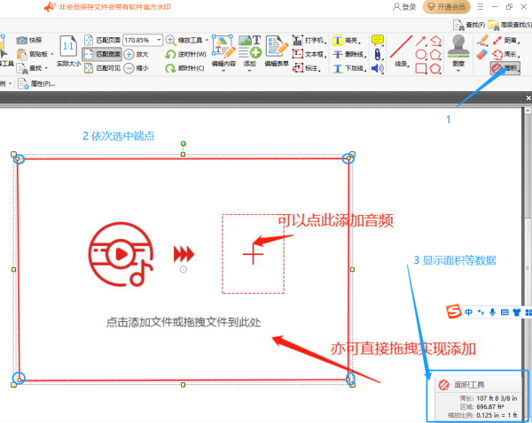Select the Snapshot (快照) camera tool
The width and height of the screenshot is (532, 423).
tap(29, 41)
